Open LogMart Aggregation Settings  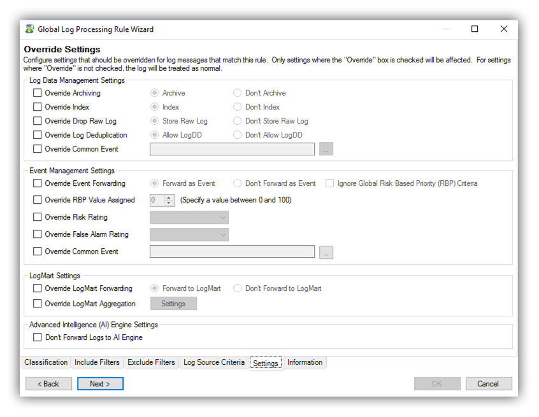tap(173, 303)
